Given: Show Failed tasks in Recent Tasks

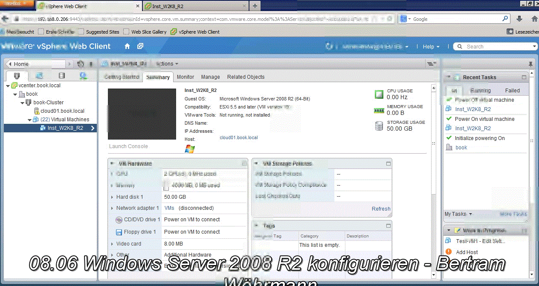Looking at the screenshot, I should coord(513,90).
